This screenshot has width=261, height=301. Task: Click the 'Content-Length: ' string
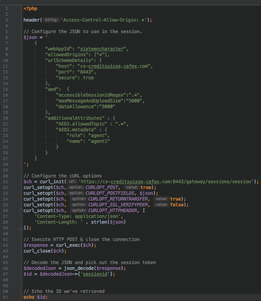click(x=59, y=222)
